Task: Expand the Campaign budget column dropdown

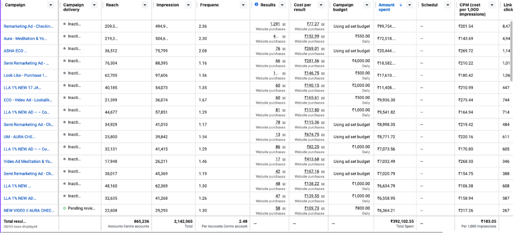Action: (x=367, y=5)
